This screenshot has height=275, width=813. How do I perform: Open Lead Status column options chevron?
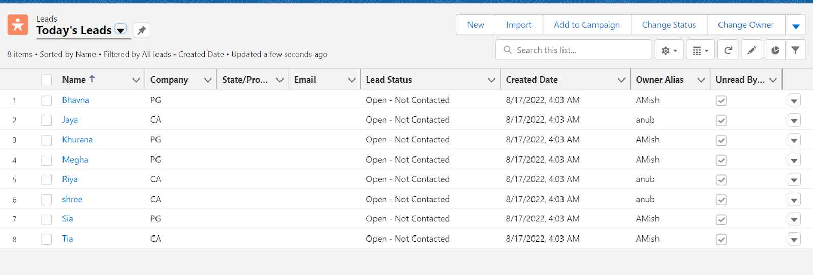click(491, 80)
